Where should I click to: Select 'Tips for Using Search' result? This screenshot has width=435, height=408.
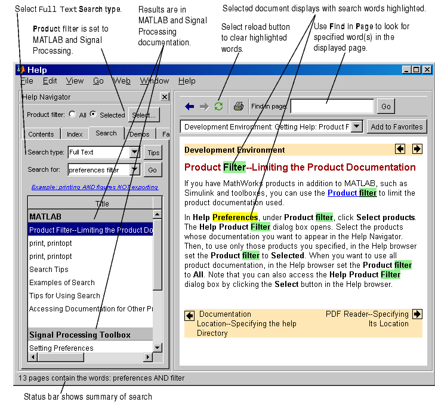[x=91, y=295]
